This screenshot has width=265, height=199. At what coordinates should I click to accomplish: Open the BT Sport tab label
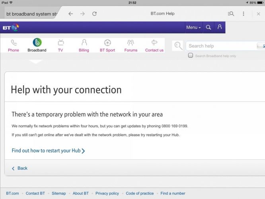[x=107, y=50]
